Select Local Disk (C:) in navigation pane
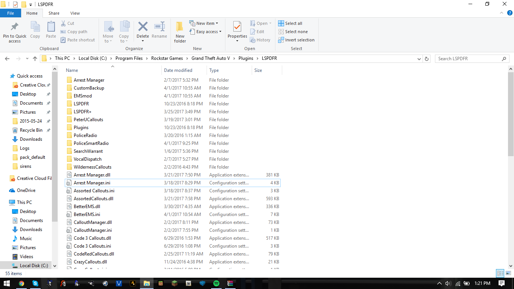The width and height of the screenshot is (514, 289). 34,266
